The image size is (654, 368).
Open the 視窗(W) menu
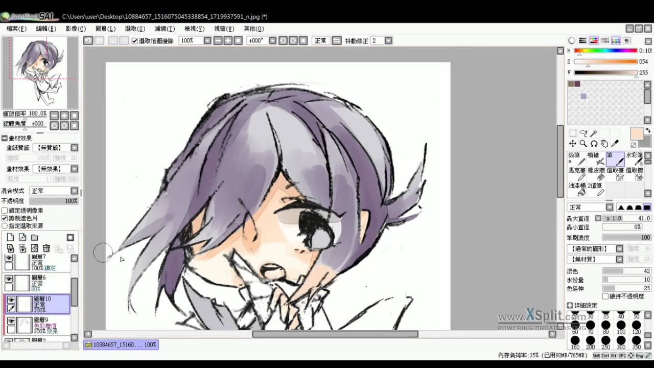pos(224,29)
